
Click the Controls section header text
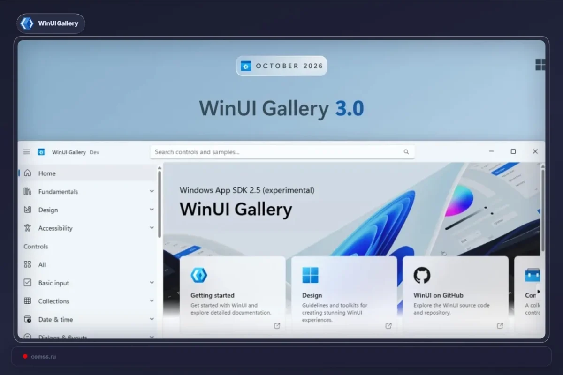[x=36, y=246]
